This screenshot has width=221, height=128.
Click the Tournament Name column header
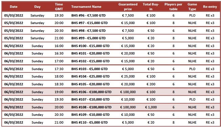[x=86, y=7]
